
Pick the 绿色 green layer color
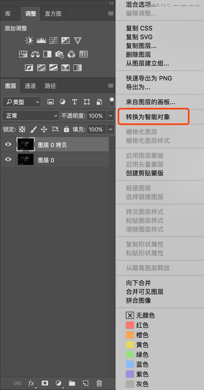[137, 355]
